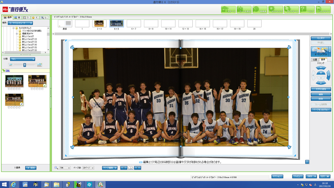
Task: Select the 新しいフォルダ (2) folder
Action: [29, 39]
